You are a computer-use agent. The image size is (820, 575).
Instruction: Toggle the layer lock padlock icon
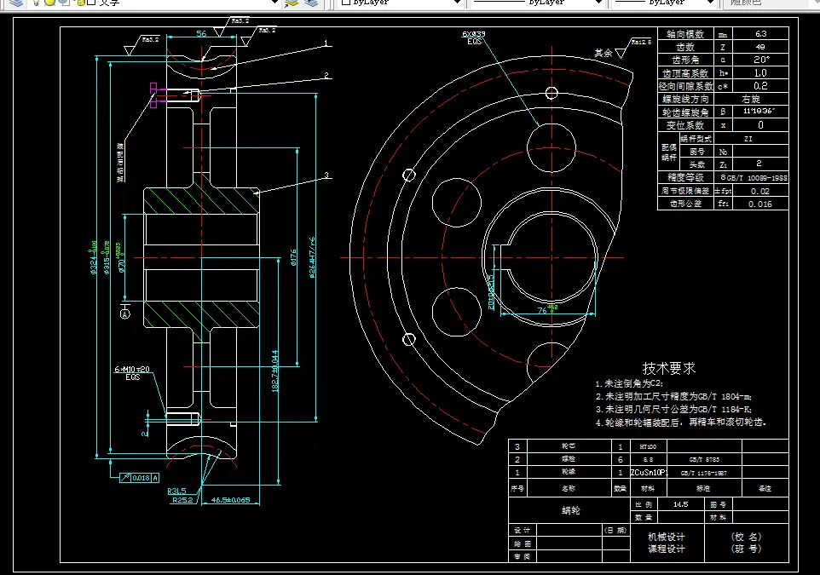click(x=79, y=3)
